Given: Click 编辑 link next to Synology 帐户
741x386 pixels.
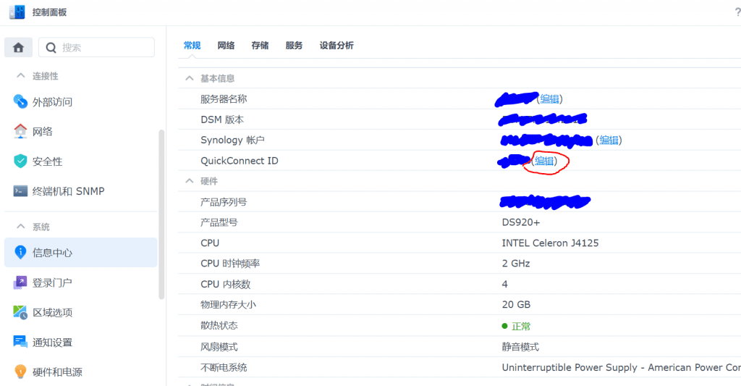Looking at the screenshot, I should 609,140.
